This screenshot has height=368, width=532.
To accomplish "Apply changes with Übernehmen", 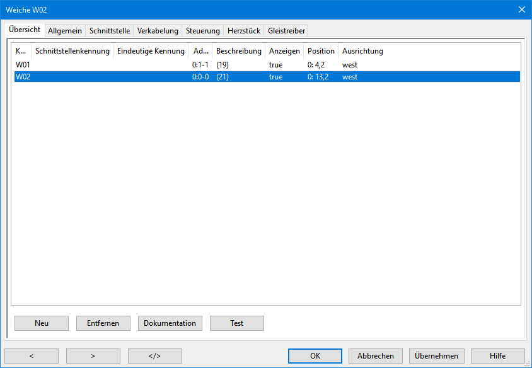I will [x=437, y=356].
